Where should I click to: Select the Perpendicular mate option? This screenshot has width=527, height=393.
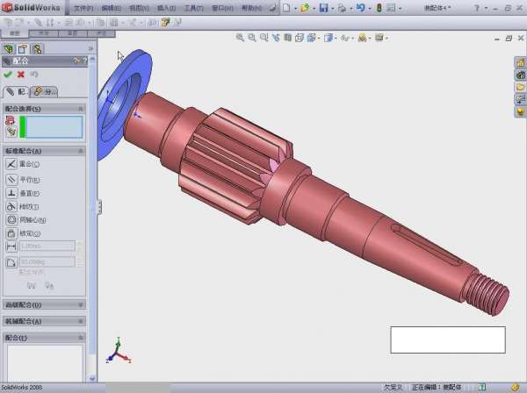[x=11, y=193]
